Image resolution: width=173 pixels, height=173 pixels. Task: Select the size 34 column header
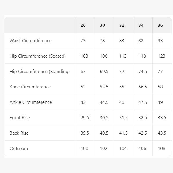click(141, 25)
